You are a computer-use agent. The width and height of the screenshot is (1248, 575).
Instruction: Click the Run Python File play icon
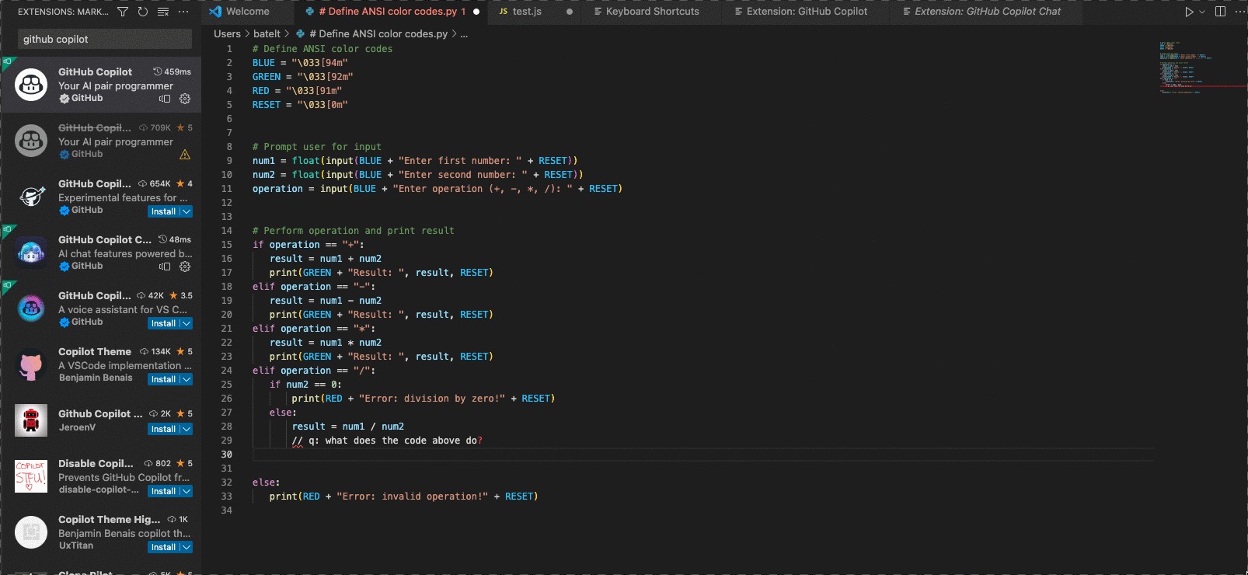[x=1189, y=12]
